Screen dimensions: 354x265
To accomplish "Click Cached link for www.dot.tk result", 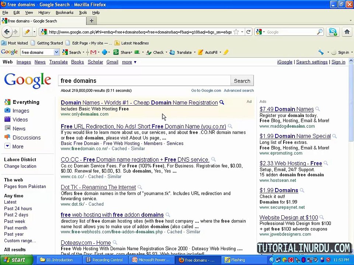I will click(x=96, y=204).
